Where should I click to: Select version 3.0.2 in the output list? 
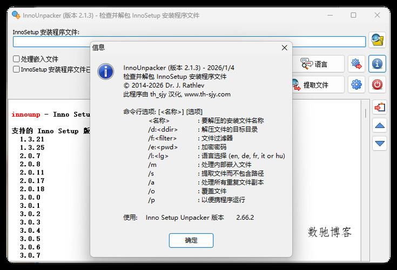(30, 214)
